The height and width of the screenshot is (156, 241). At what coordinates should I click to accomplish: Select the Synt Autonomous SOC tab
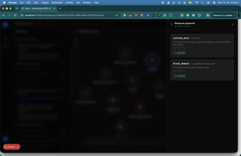click(x=39, y=9)
